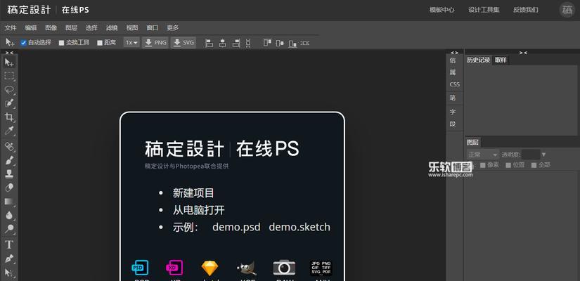This screenshot has width=580, height=281.
Task: Select the Eraser tool
Action: point(9,188)
